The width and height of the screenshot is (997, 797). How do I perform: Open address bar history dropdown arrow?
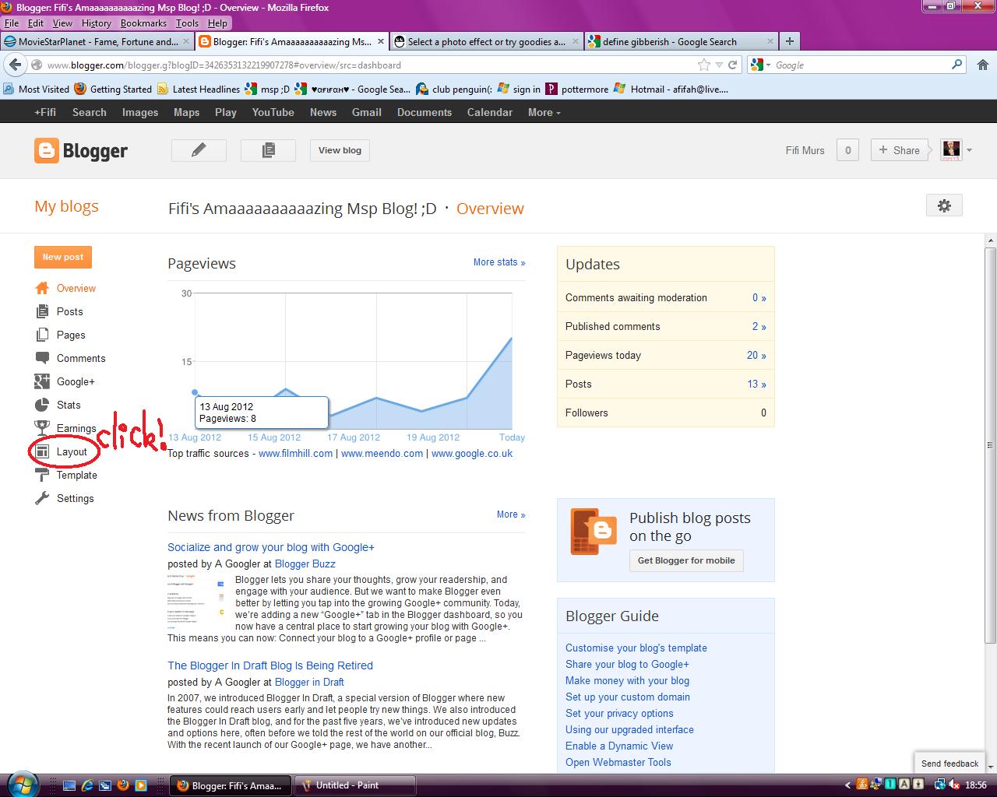pos(720,65)
